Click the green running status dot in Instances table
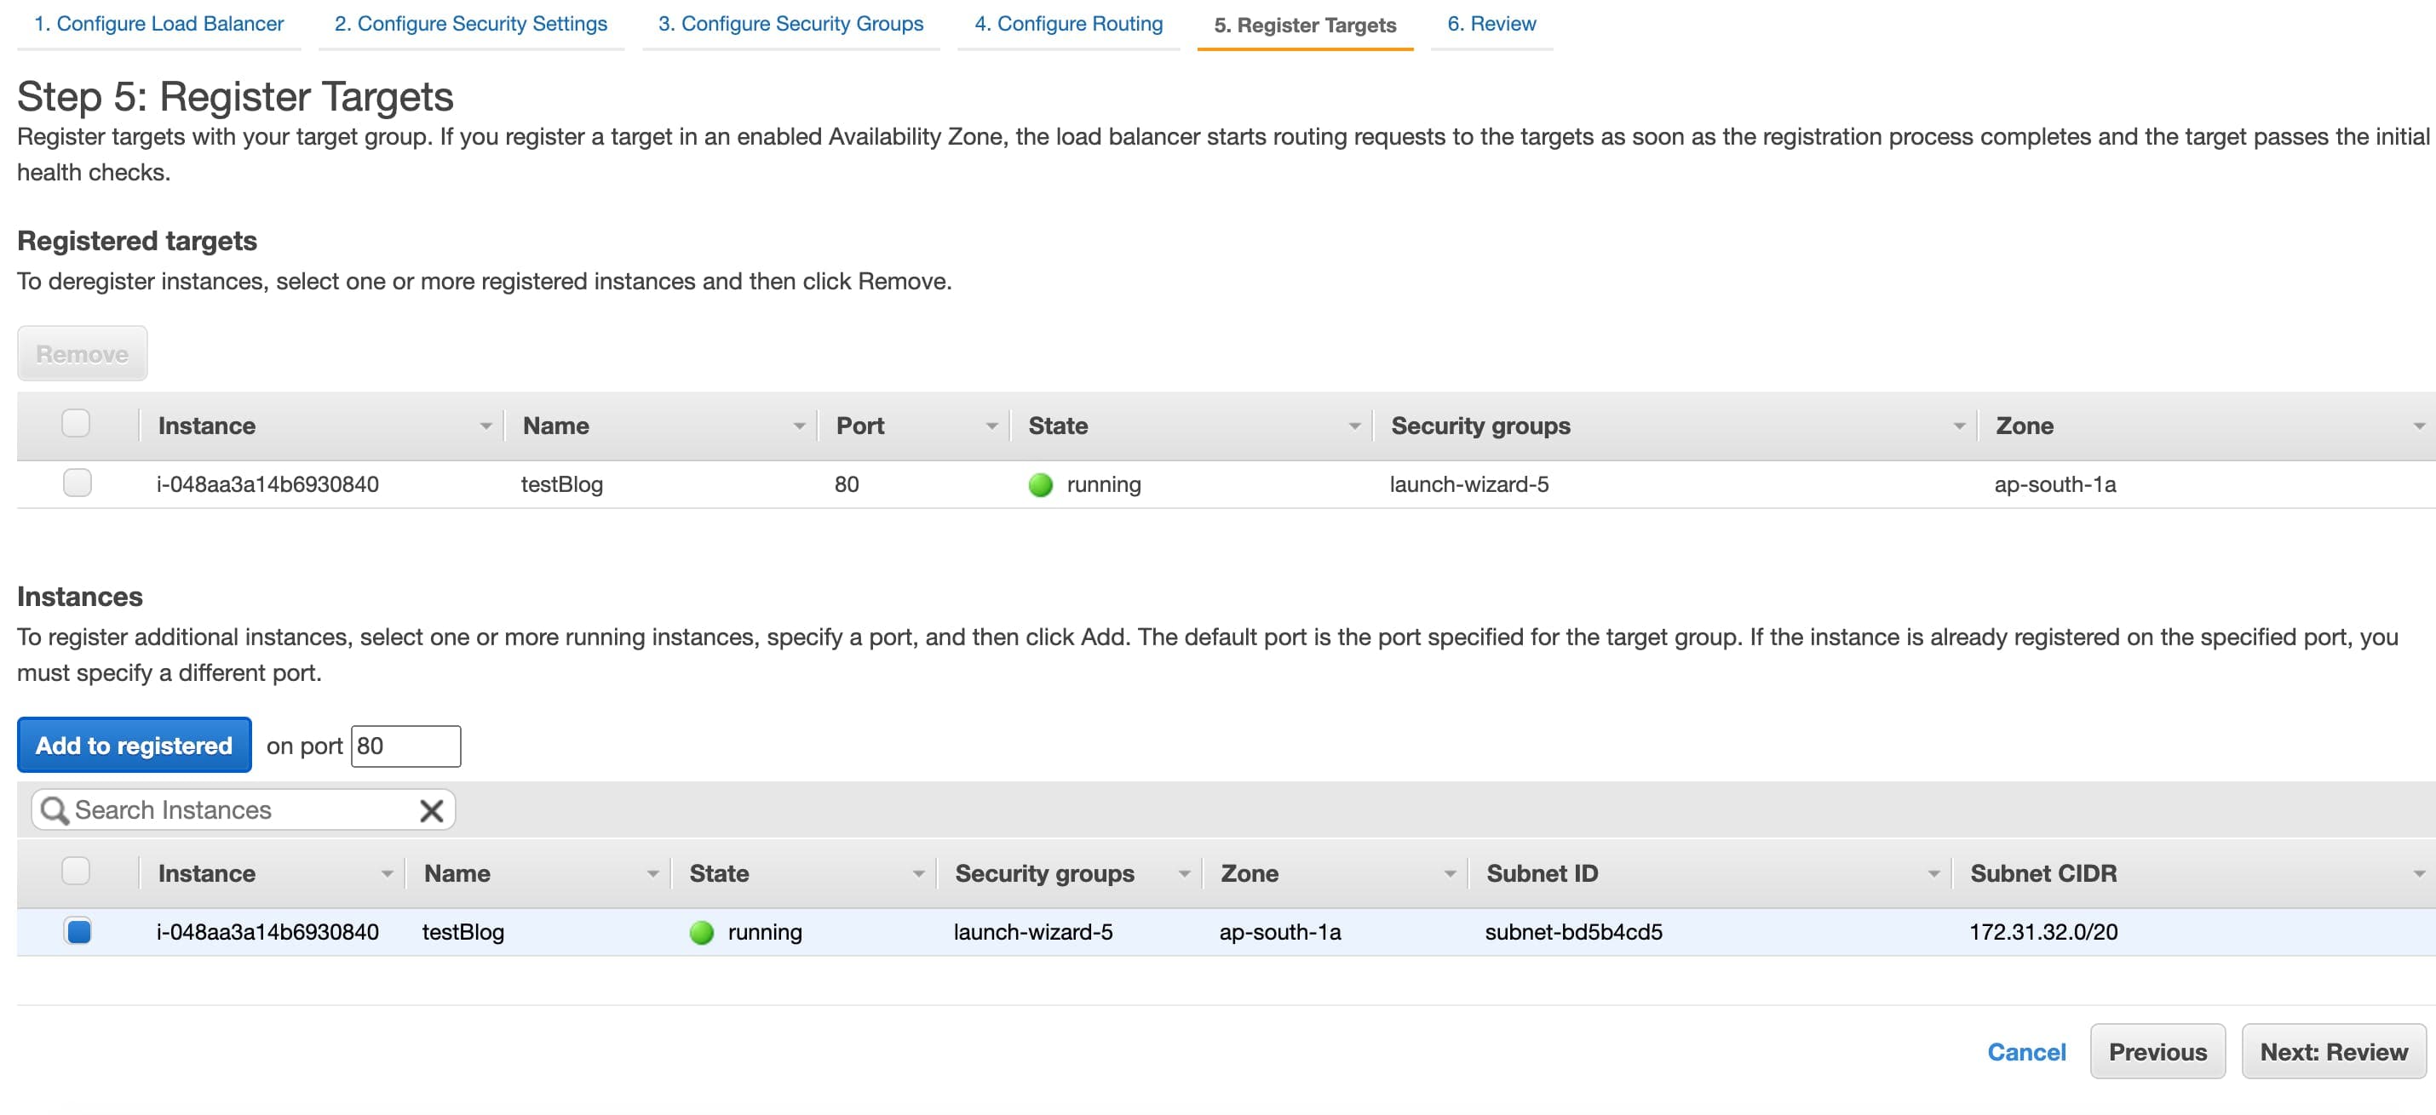This screenshot has width=2436, height=1115. click(702, 933)
